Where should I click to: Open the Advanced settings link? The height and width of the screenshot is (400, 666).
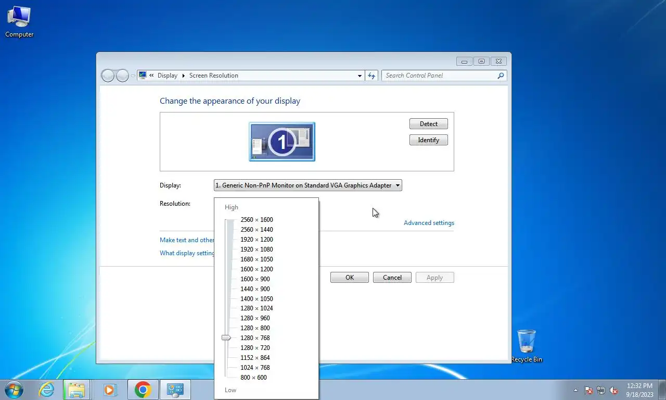tap(429, 223)
